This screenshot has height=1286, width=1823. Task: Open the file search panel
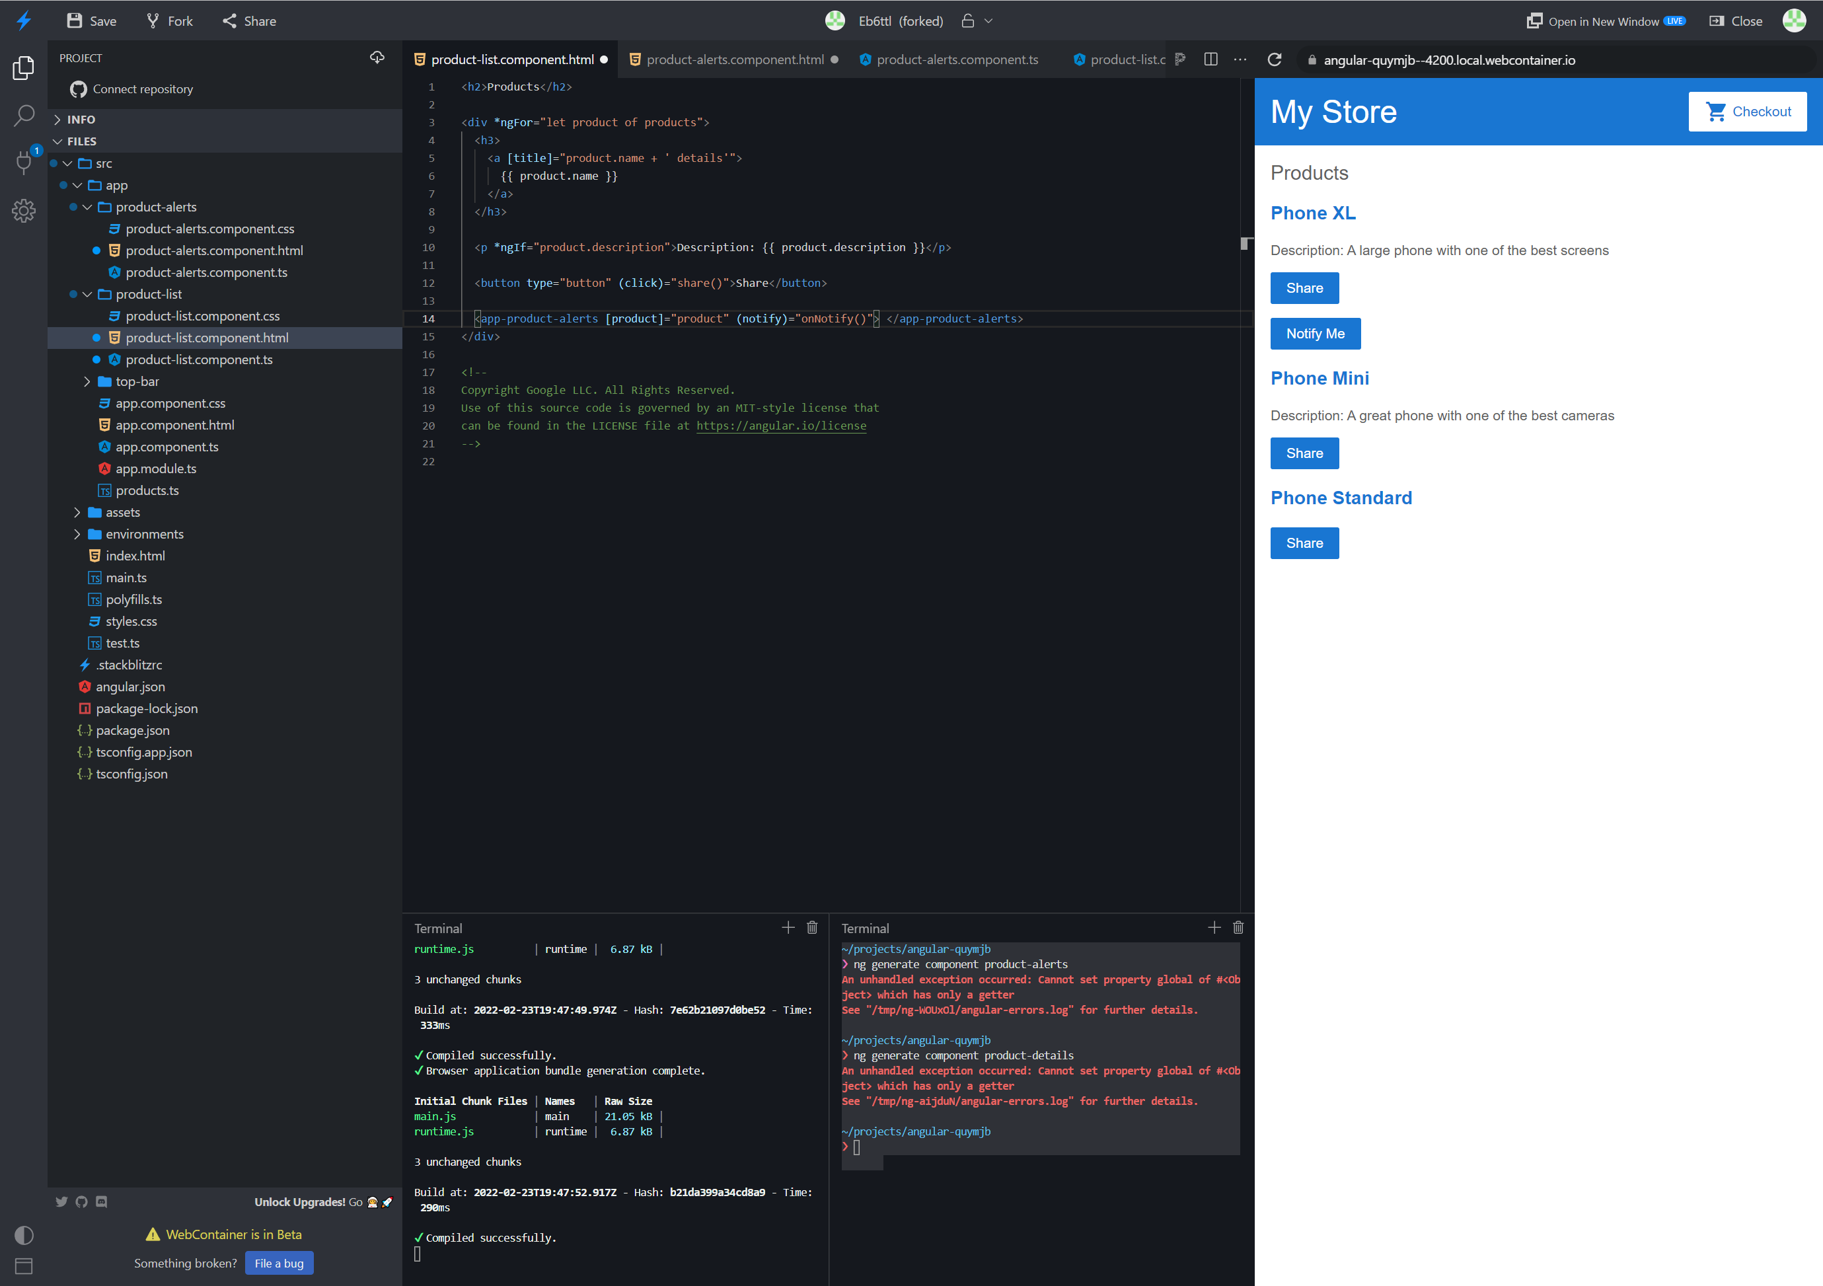coord(24,115)
